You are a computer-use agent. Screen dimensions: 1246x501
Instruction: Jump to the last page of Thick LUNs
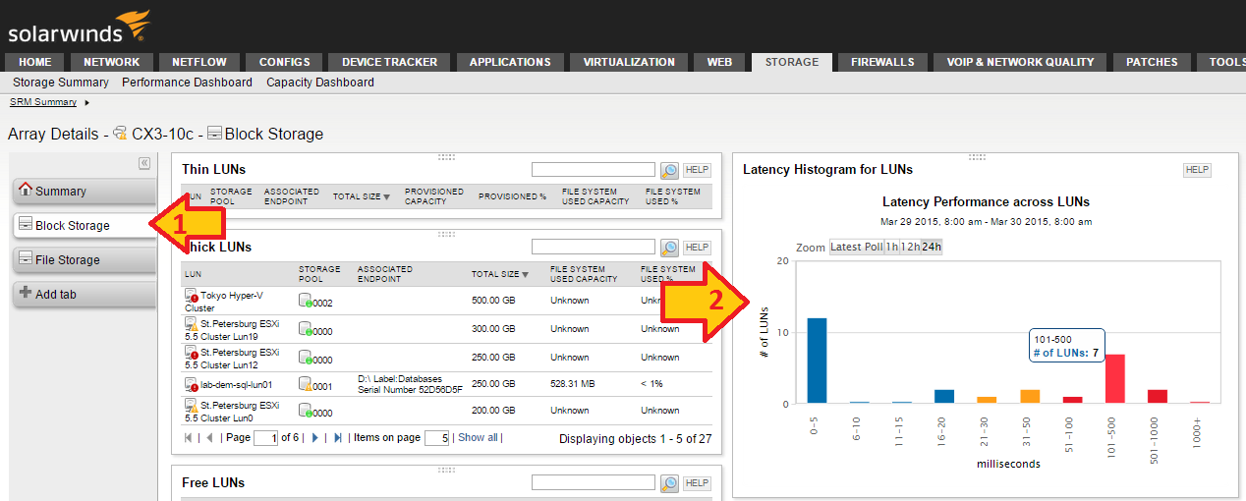[338, 438]
